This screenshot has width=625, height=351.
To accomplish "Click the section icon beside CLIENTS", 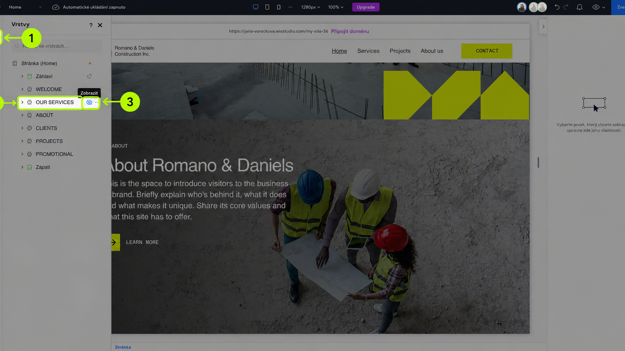I will [x=29, y=128].
